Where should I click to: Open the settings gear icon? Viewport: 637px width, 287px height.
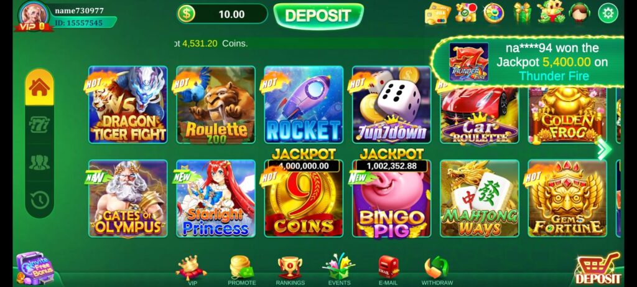click(x=608, y=14)
